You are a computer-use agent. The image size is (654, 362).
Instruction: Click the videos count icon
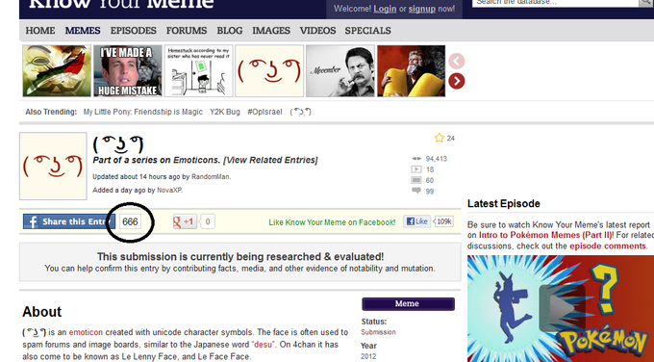pos(416,169)
